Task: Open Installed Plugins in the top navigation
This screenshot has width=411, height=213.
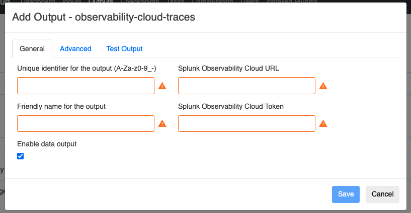Action: point(292,2)
